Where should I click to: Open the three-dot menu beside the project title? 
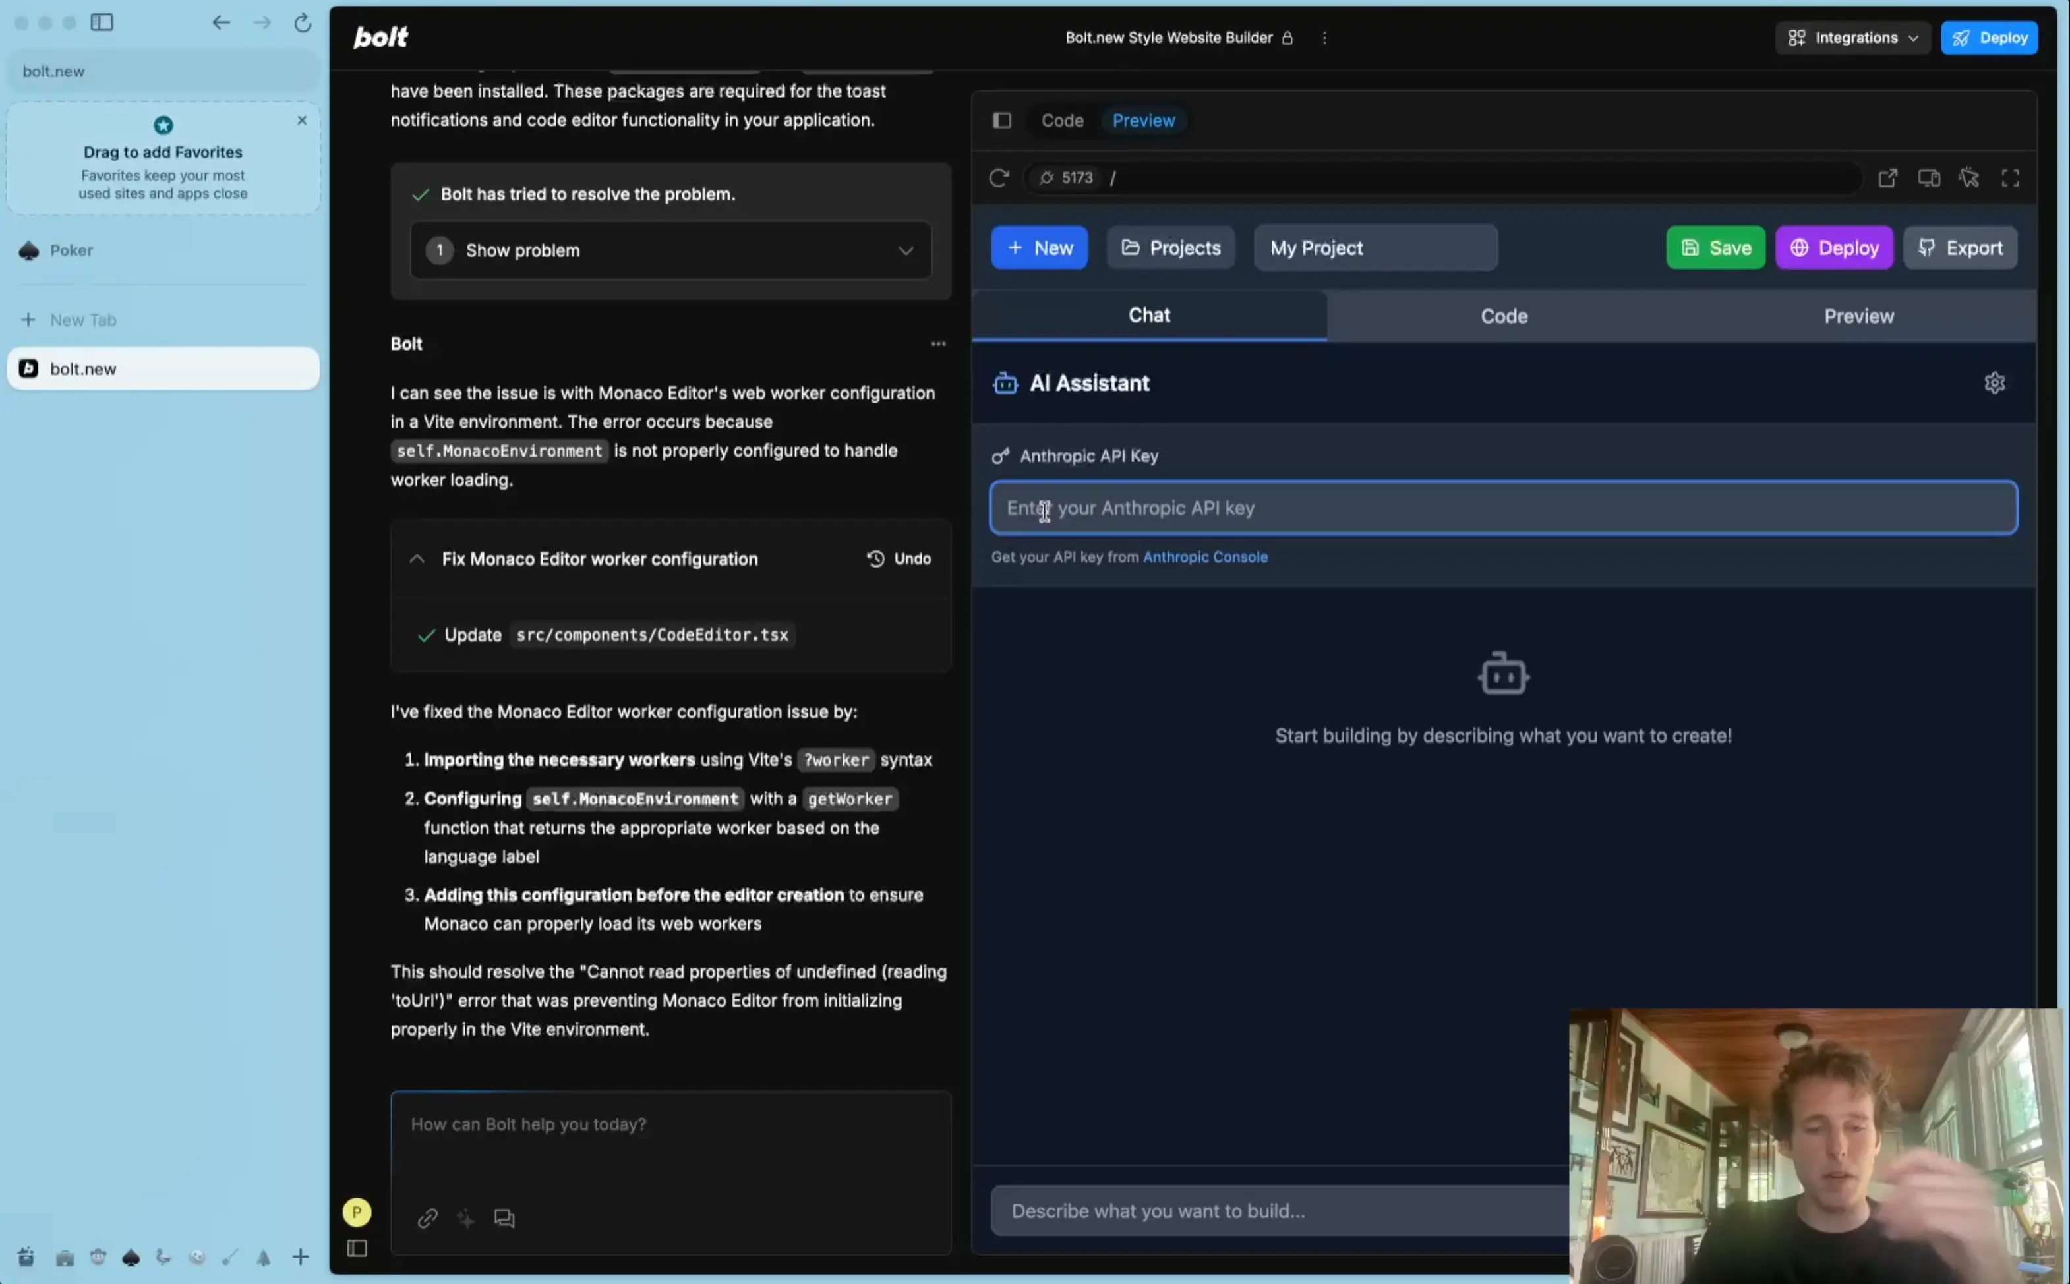tap(1324, 38)
